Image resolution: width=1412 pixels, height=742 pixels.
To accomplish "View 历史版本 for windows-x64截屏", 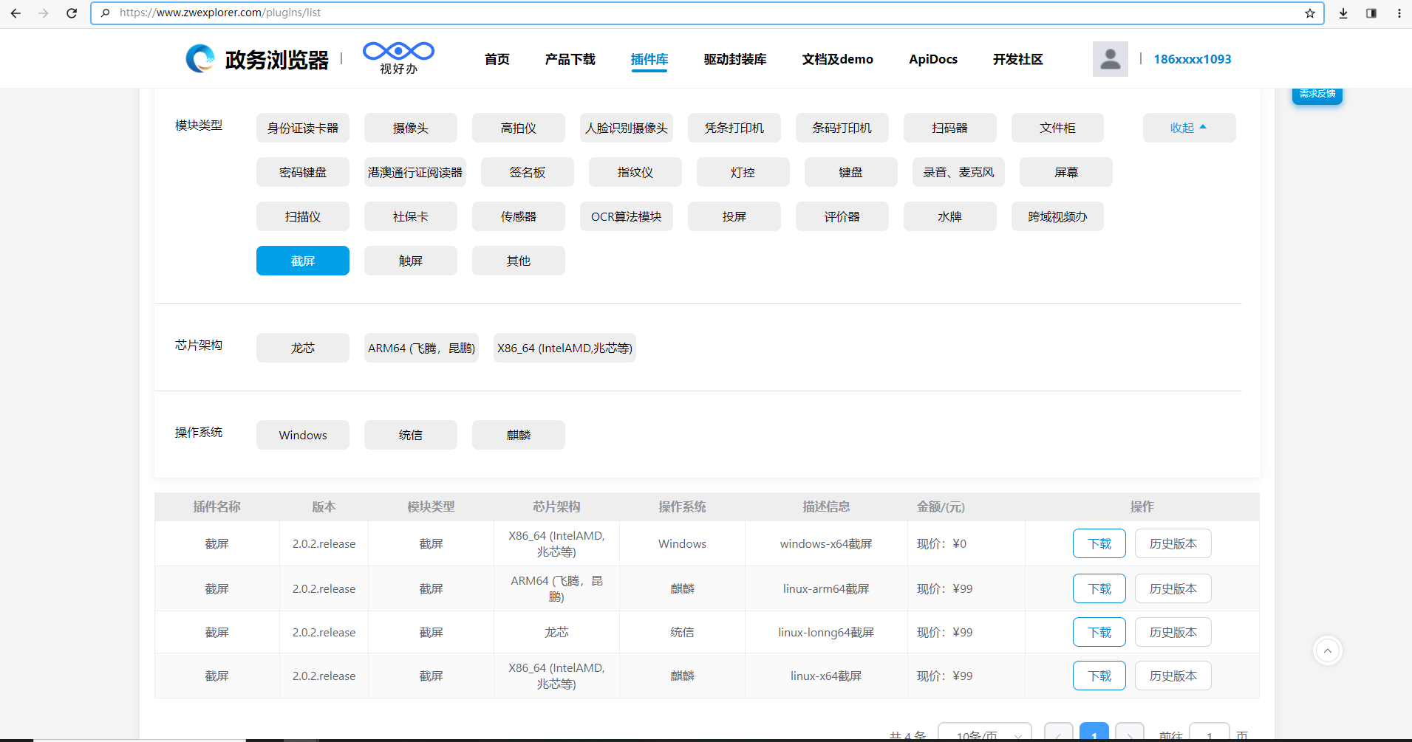I will click(1173, 543).
